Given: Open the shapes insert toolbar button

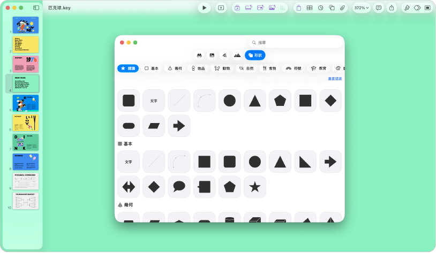Looking at the screenshot, I should pyautogui.click(x=332, y=8).
